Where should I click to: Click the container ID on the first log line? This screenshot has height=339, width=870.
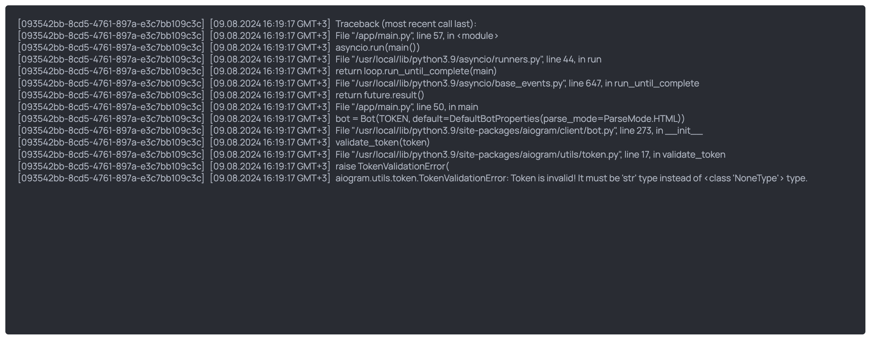[x=111, y=24]
